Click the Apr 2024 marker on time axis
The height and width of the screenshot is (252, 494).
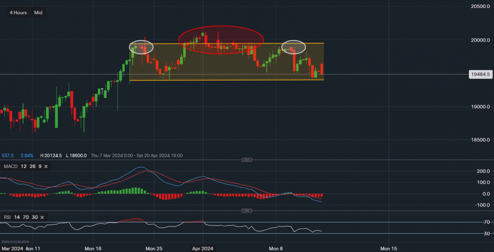click(x=203, y=248)
